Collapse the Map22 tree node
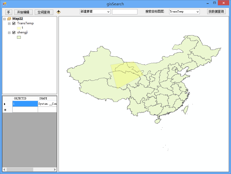 click(x=5, y=19)
